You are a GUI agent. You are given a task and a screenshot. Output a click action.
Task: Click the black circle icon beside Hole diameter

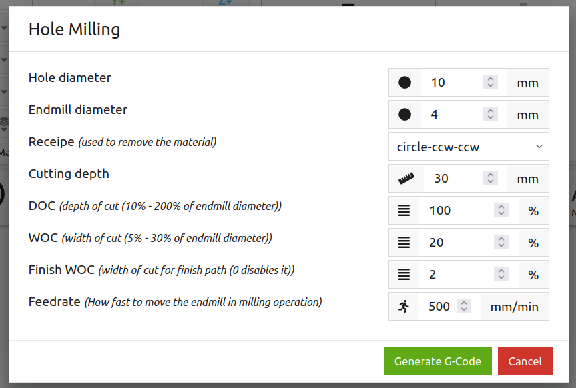pos(405,83)
